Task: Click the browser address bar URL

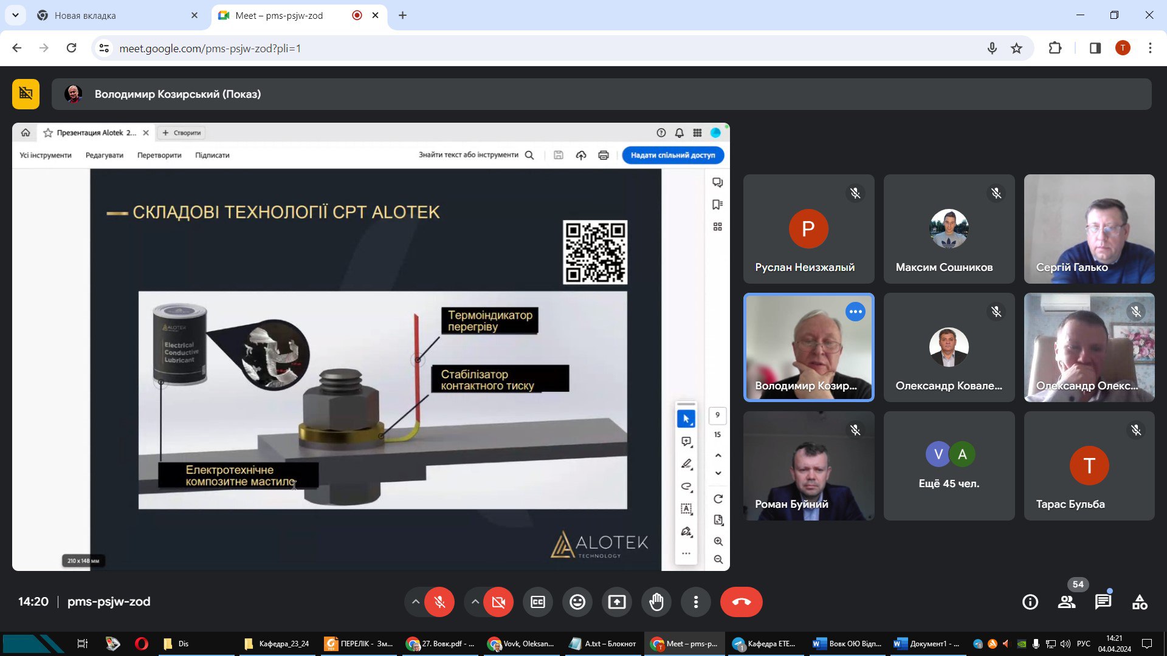Action: pos(210,48)
